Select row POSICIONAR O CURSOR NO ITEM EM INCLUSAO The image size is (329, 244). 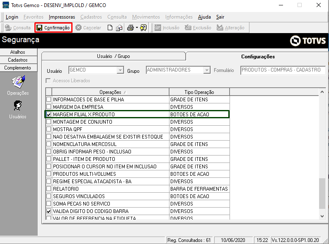138,167
